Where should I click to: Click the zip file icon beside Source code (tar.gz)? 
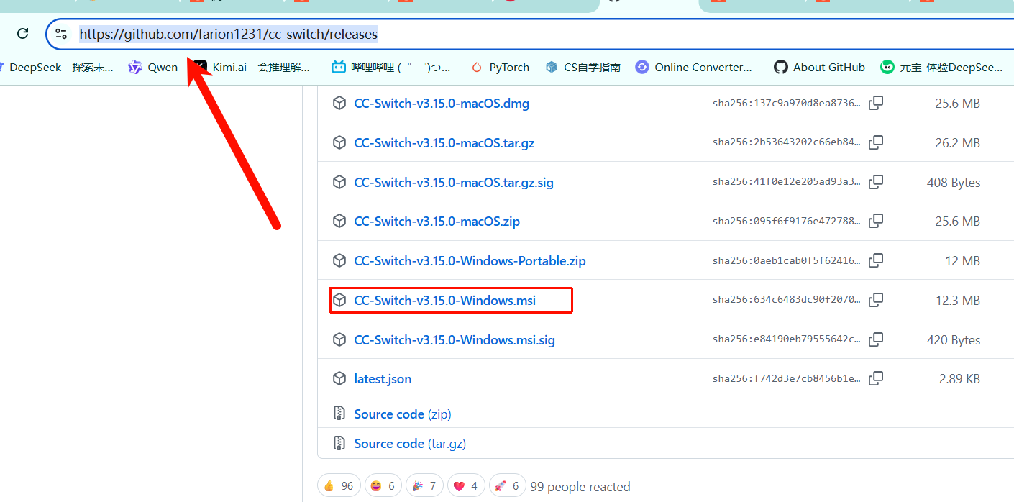(x=339, y=443)
